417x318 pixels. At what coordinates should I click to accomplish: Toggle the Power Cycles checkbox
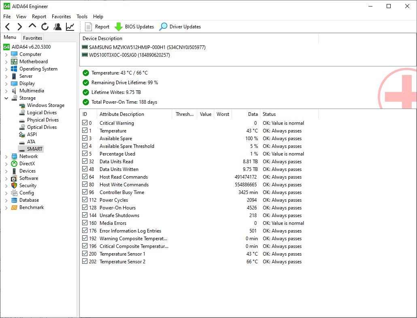click(85, 200)
